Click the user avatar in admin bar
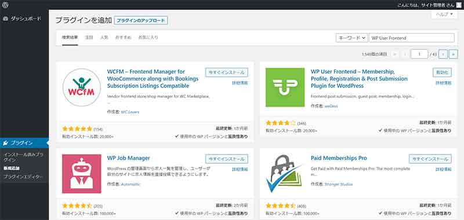Screen dimensions: 464x220 click(459, 5)
